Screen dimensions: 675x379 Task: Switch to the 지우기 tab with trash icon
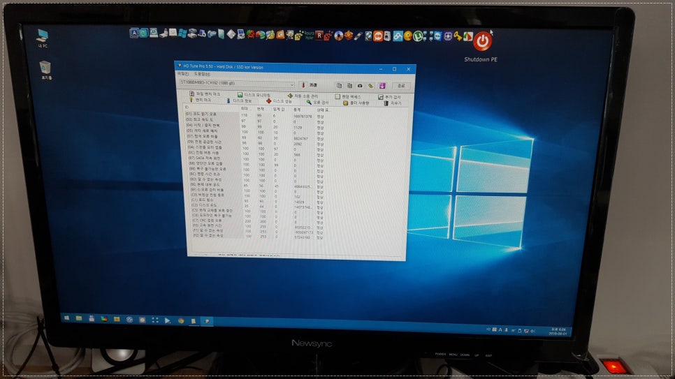coord(392,103)
